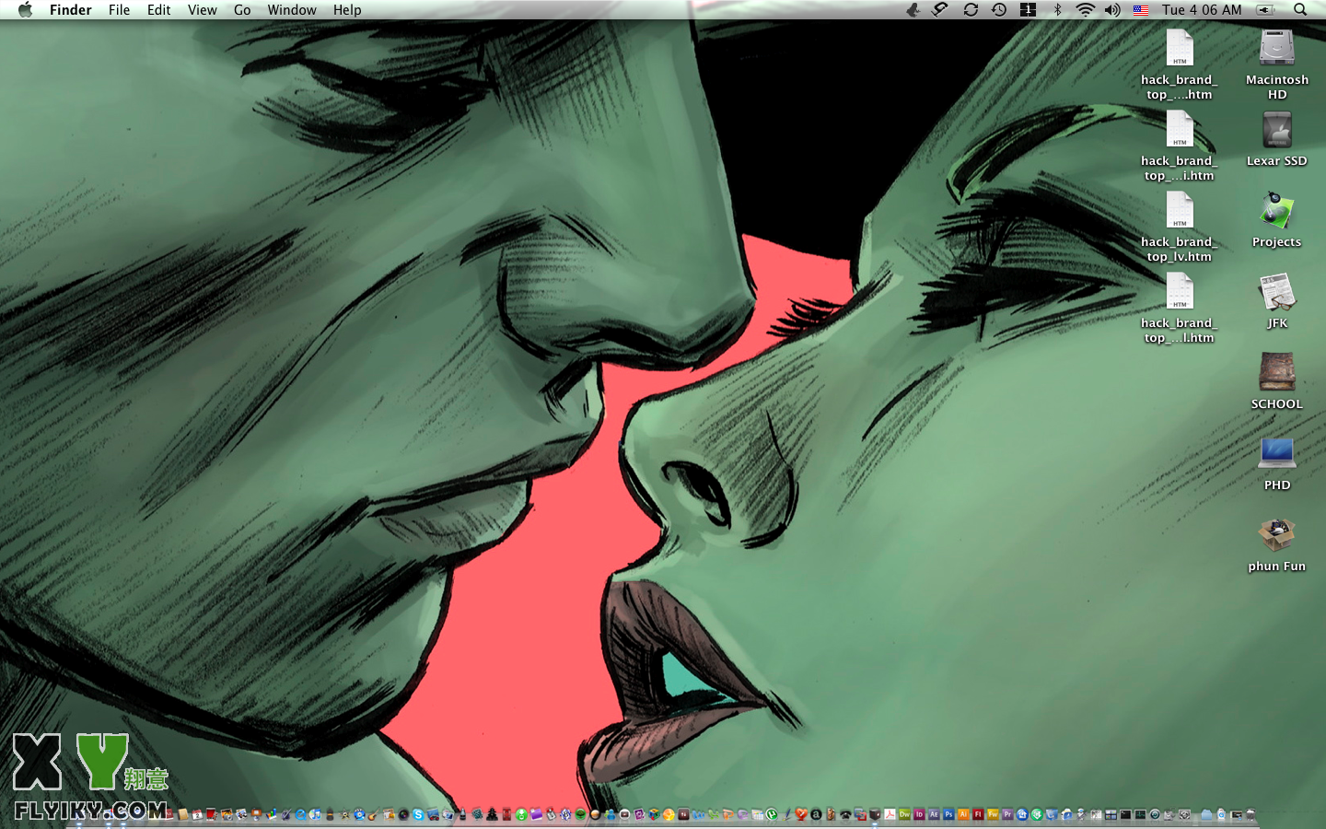This screenshot has height=829, width=1326.
Task: Launch Flash from the Dock
Action: pos(978,814)
